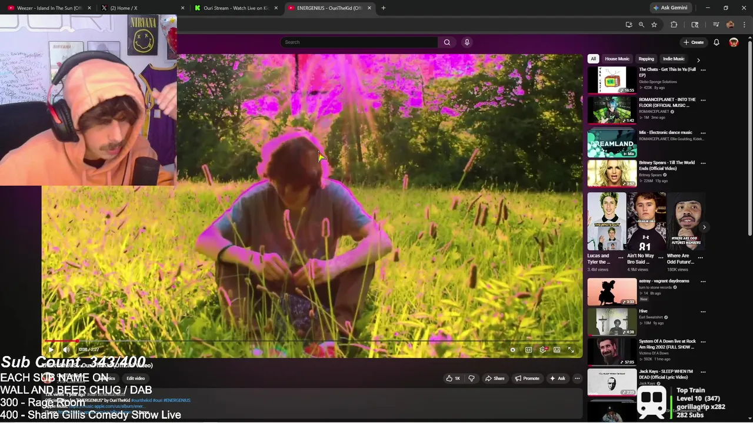Open Chrome media controls icon
Screen dimensions: 753x423
click(716, 25)
